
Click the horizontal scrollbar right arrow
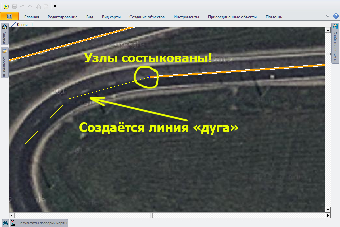click(x=328, y=216)
